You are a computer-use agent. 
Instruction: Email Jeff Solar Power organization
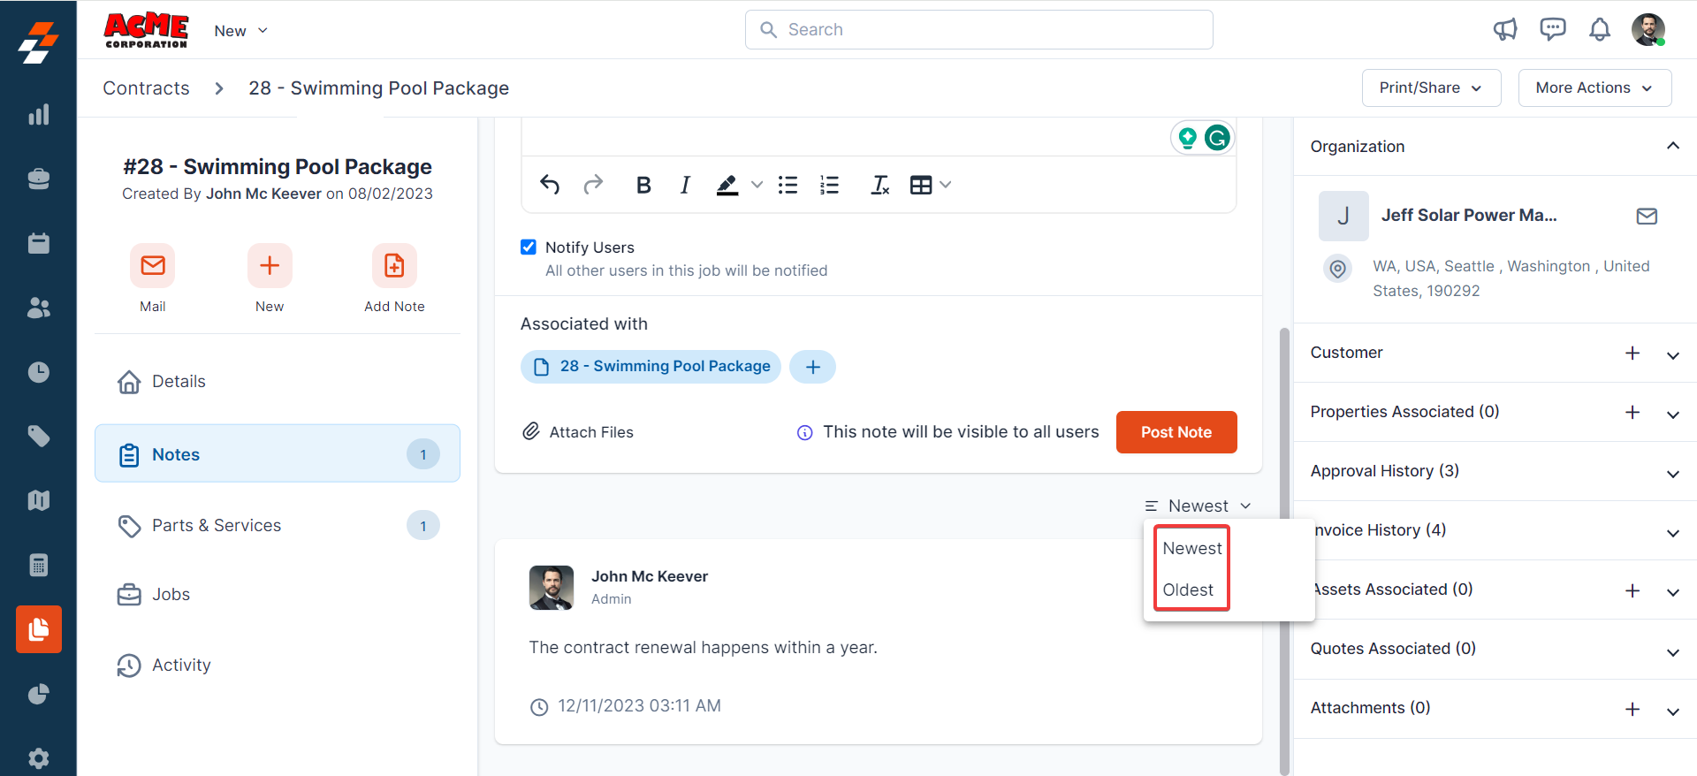coord(1646,217)
